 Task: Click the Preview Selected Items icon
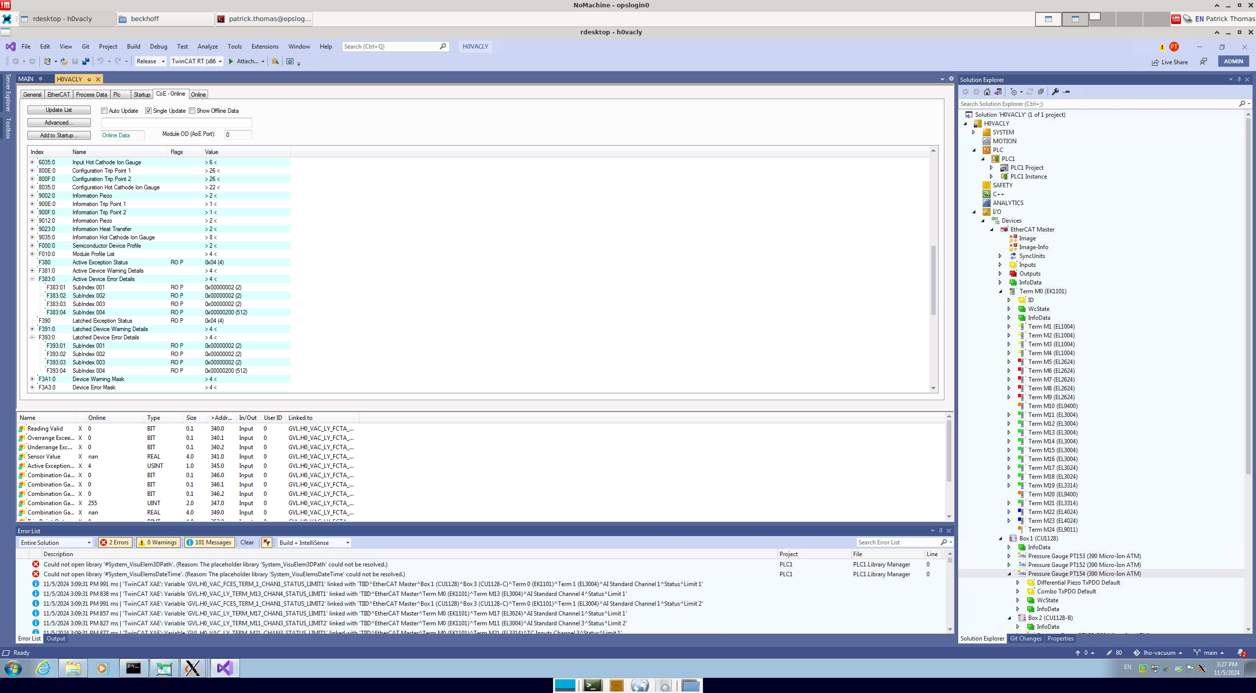1066,92
